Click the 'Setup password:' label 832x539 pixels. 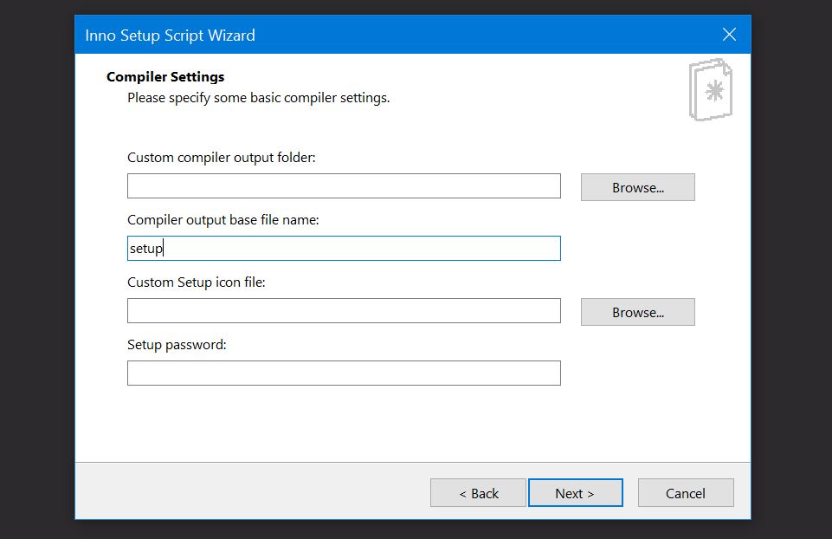point(177,345)
